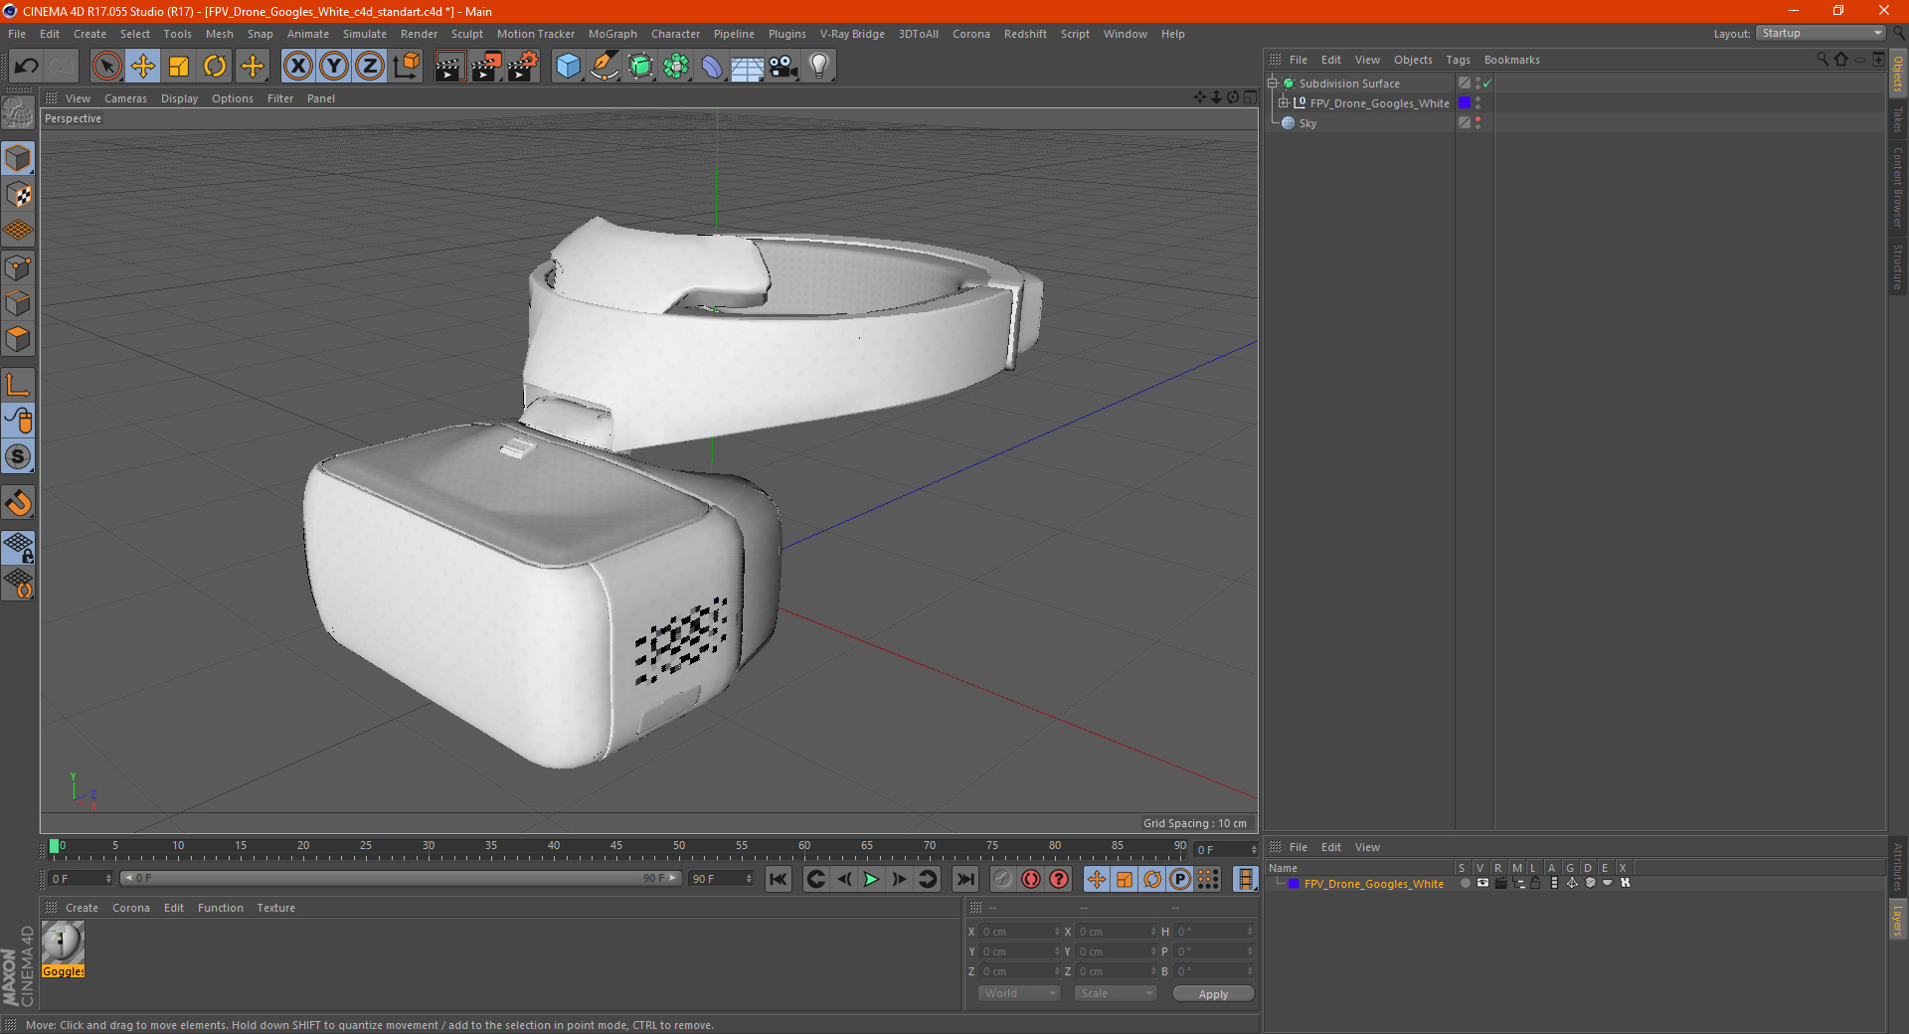Viewport: 1909px width, 1034px height.
Task: Go to end of animation
Action: pos(964,879)
